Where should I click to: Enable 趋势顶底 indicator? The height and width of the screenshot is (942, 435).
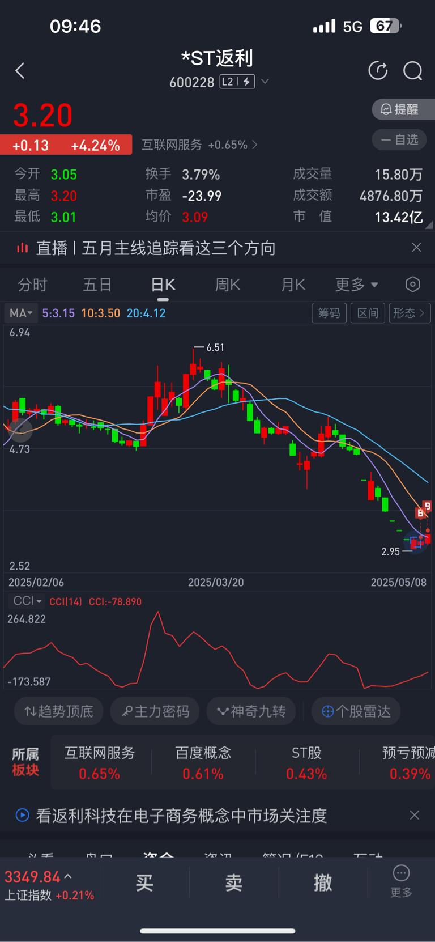59,711
